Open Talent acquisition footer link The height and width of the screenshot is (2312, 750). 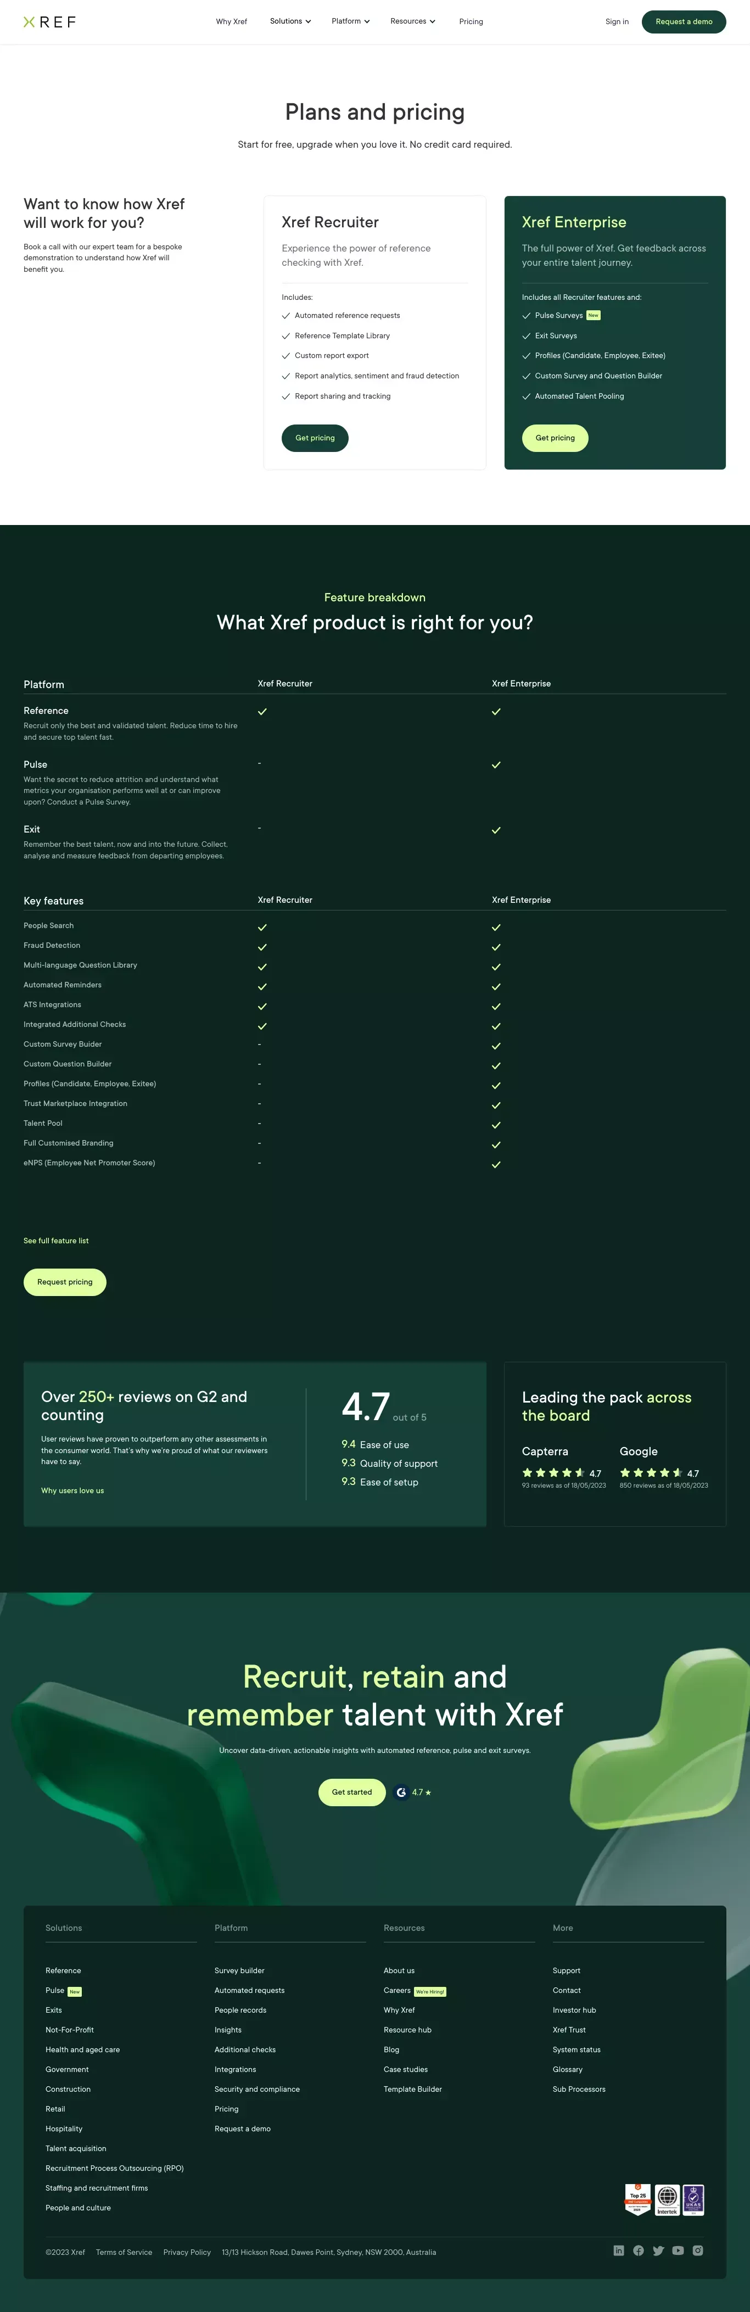pyautogui.click(x=75, y=2149)
